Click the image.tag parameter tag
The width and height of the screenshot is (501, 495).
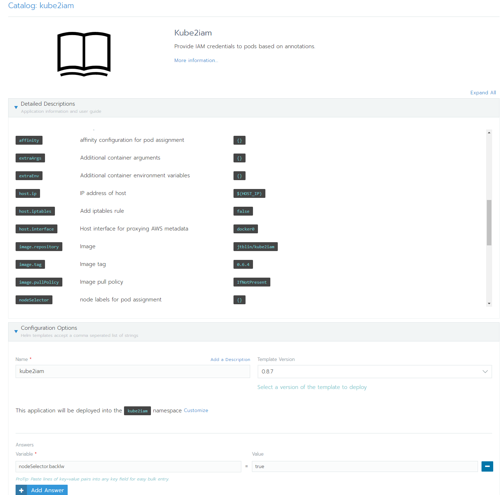pyautogui.click(x=30, y=265)
